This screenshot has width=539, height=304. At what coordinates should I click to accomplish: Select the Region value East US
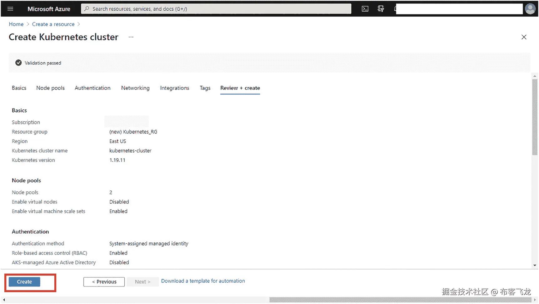pyautogui.click(x=117, y=141)
